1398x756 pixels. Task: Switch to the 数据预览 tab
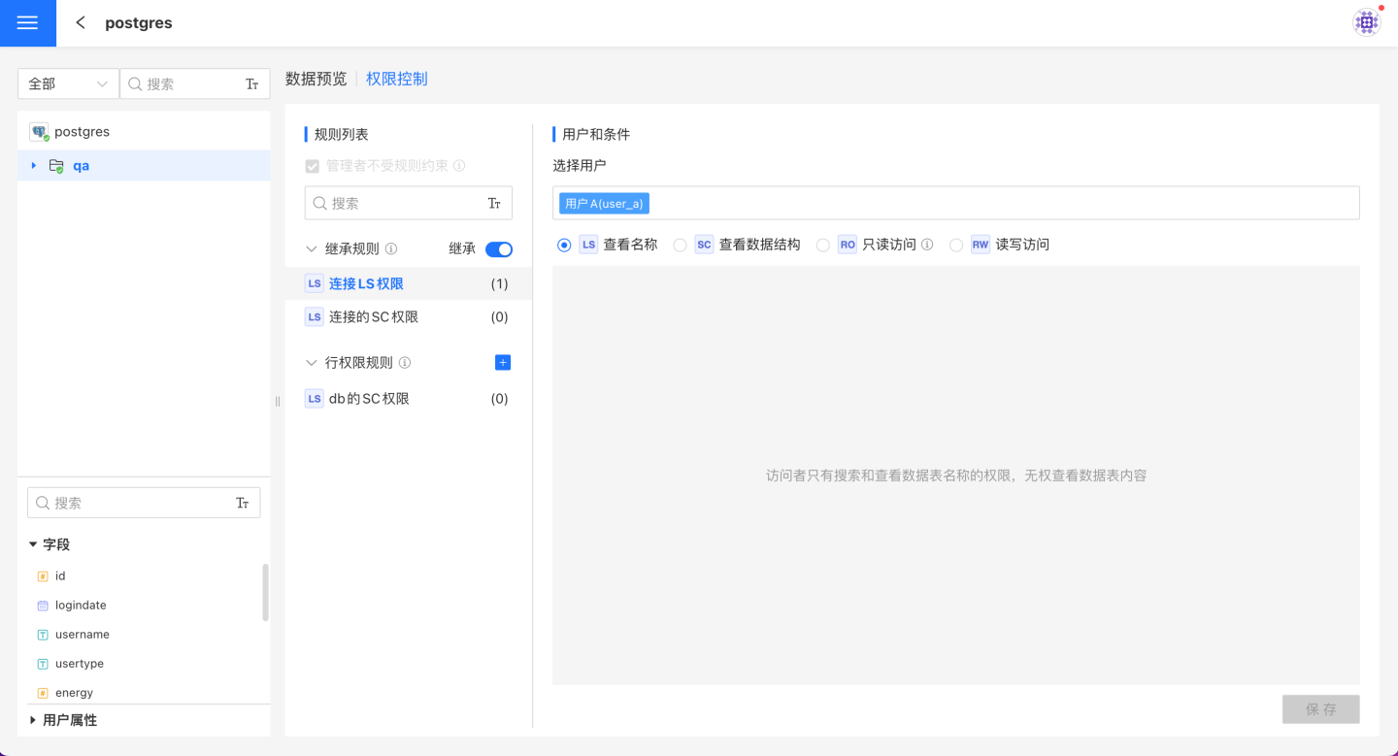pyautogui.click(x=316, y=80)
